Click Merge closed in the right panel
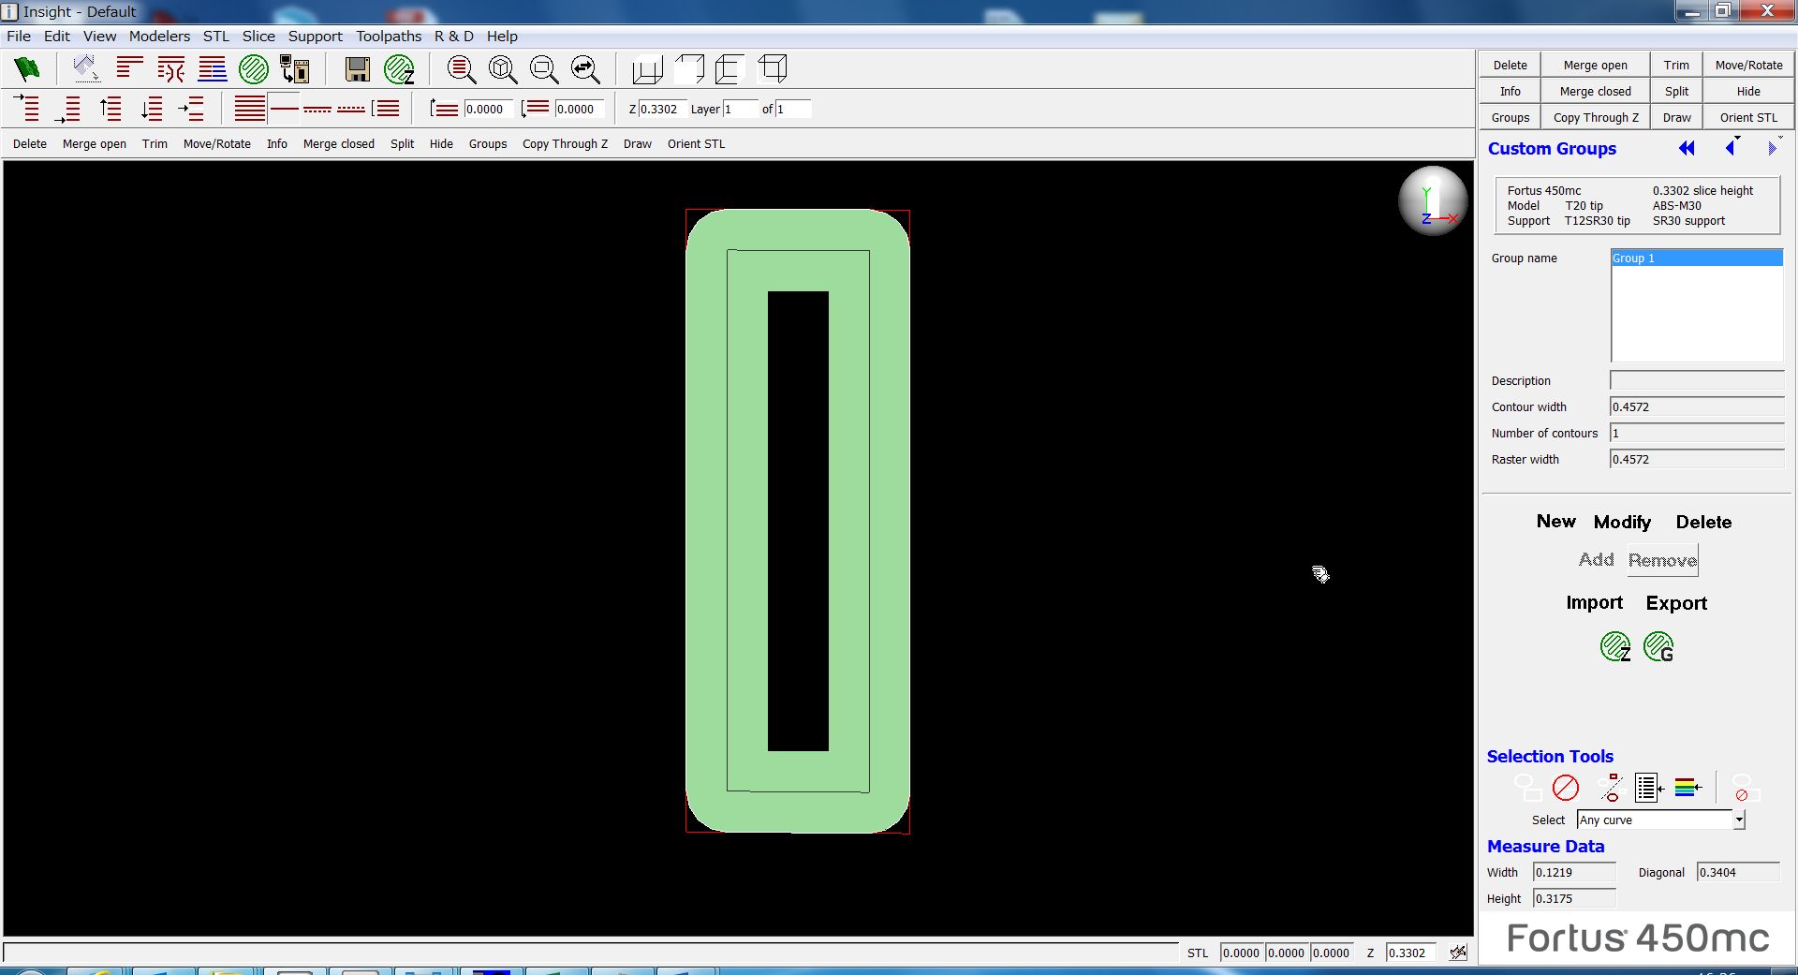The height and width of the screenshot is (975, 1798). point(1595,91)
